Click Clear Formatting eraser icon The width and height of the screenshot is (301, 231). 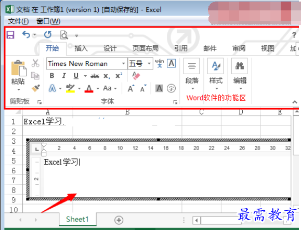(x=136, y=76)
